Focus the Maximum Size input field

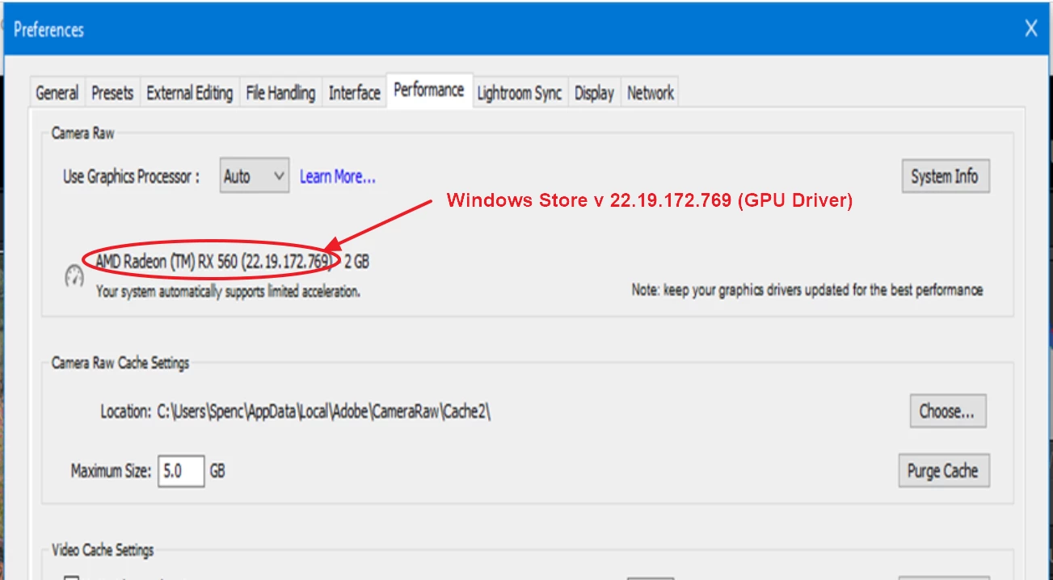[181, 470]
